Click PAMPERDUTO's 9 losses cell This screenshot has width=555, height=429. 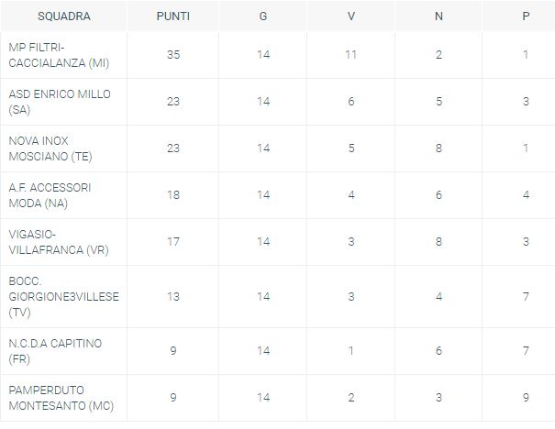pos(526,398)
